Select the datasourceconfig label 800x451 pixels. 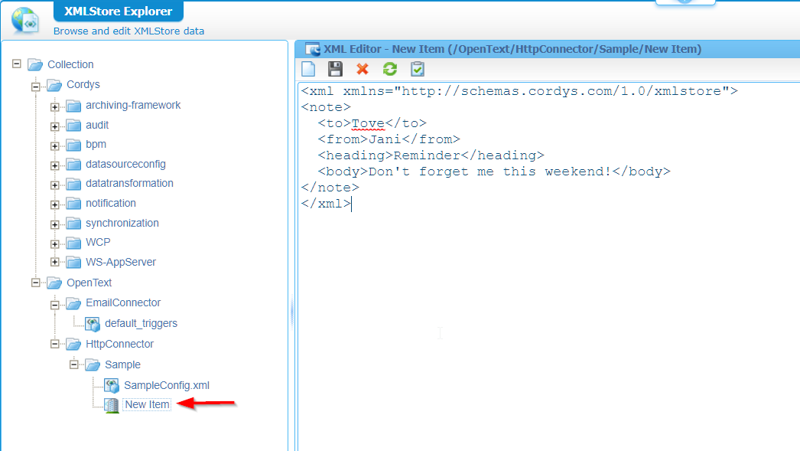125,164
